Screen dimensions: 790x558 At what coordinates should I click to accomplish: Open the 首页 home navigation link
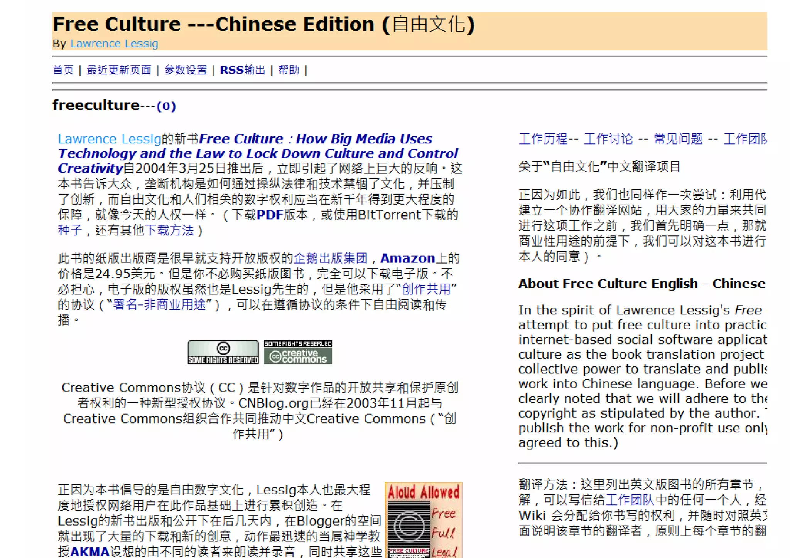point(63,70)
